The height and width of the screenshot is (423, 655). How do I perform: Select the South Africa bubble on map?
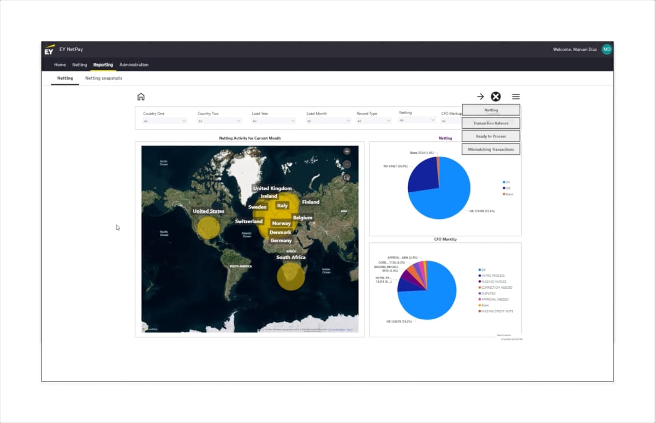[291, 276]
